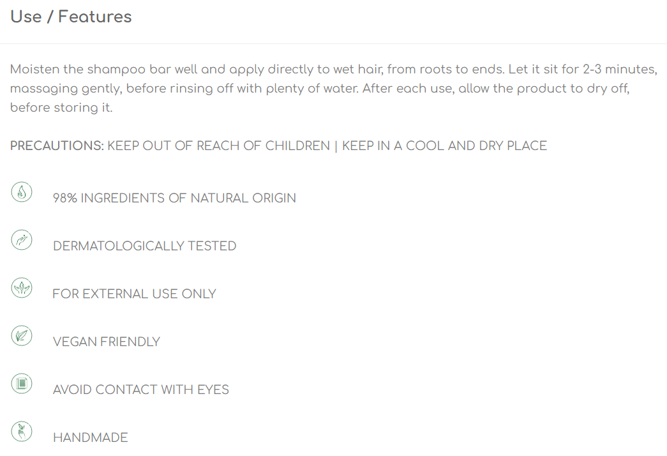Click the KEEP OUT OF REACH OF CHILDREN text
This screenshot has width=667, height=456.
click(x=219, y=146)
